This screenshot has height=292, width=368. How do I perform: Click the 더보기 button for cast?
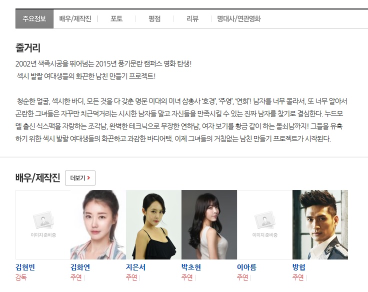click(x=80, y=178)
